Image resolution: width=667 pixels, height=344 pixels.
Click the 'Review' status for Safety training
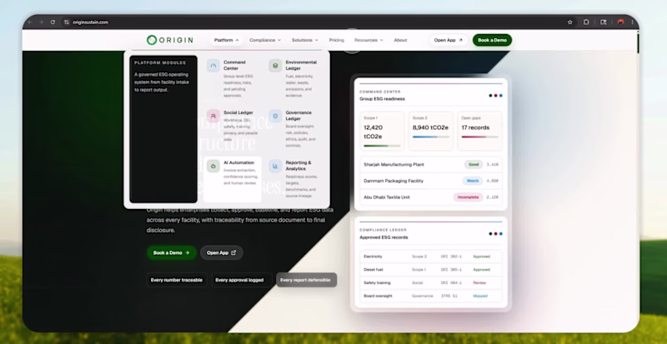pyautogui.click(x=479, y=282)
